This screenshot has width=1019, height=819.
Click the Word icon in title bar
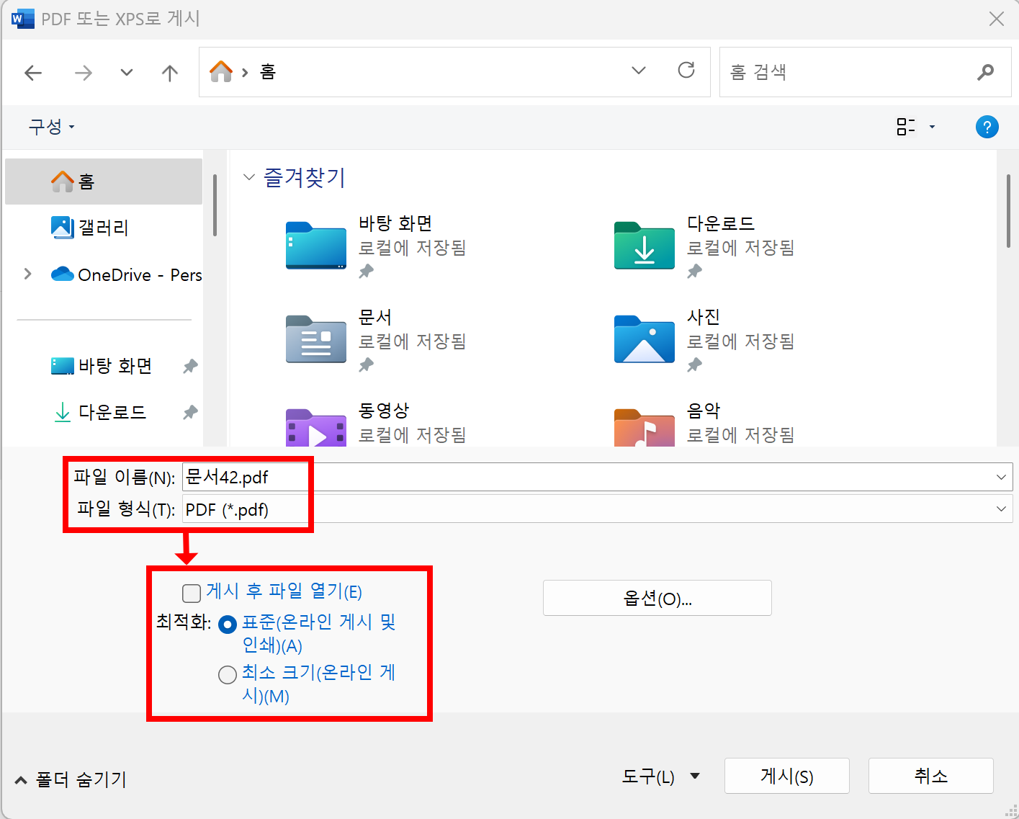click(x=23, y=19)
